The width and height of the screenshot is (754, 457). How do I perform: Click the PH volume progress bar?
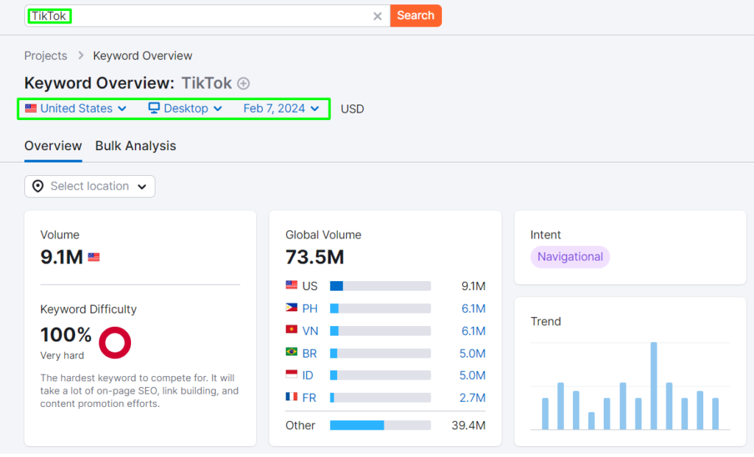pyautogui.click(x=381, y=308)
